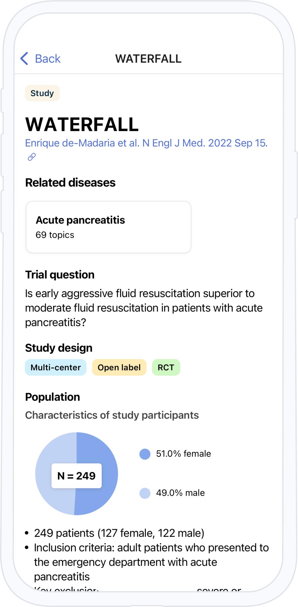
Task: Open the Enrique de-Madaria NEJM citation link
Action: pyautogui.click(x=146, y=143)
